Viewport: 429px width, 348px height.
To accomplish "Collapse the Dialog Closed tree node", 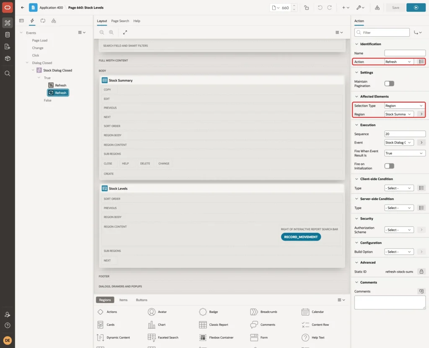I will 27,63.
